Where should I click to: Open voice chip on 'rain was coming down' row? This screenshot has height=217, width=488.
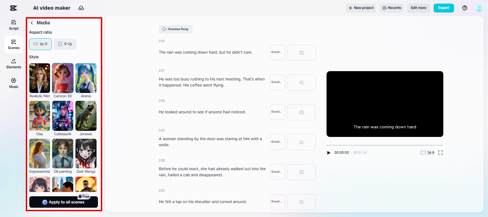coord(277,53)
